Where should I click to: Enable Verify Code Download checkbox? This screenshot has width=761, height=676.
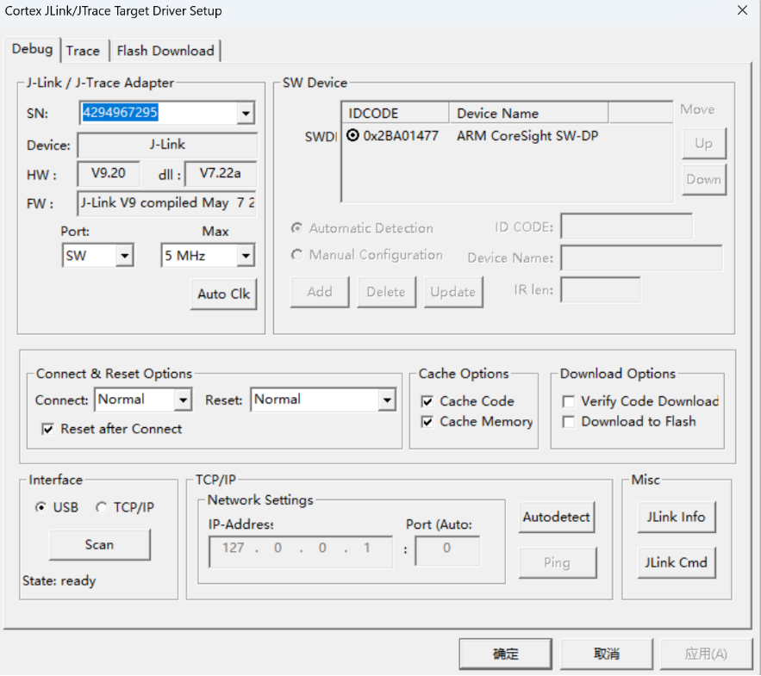pos(569,401)
